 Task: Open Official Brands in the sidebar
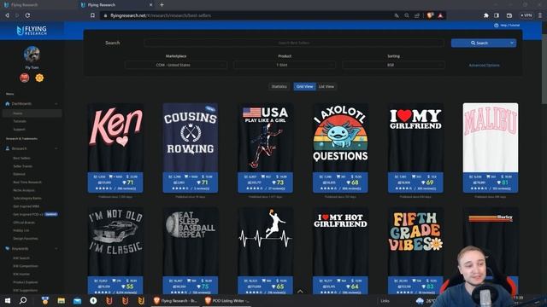(x=24, y=222)
